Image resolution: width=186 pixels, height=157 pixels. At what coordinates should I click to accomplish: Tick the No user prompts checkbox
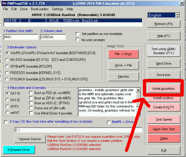click(78, 40)
